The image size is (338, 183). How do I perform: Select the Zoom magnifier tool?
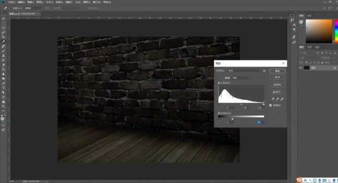(x=3, y=106)
